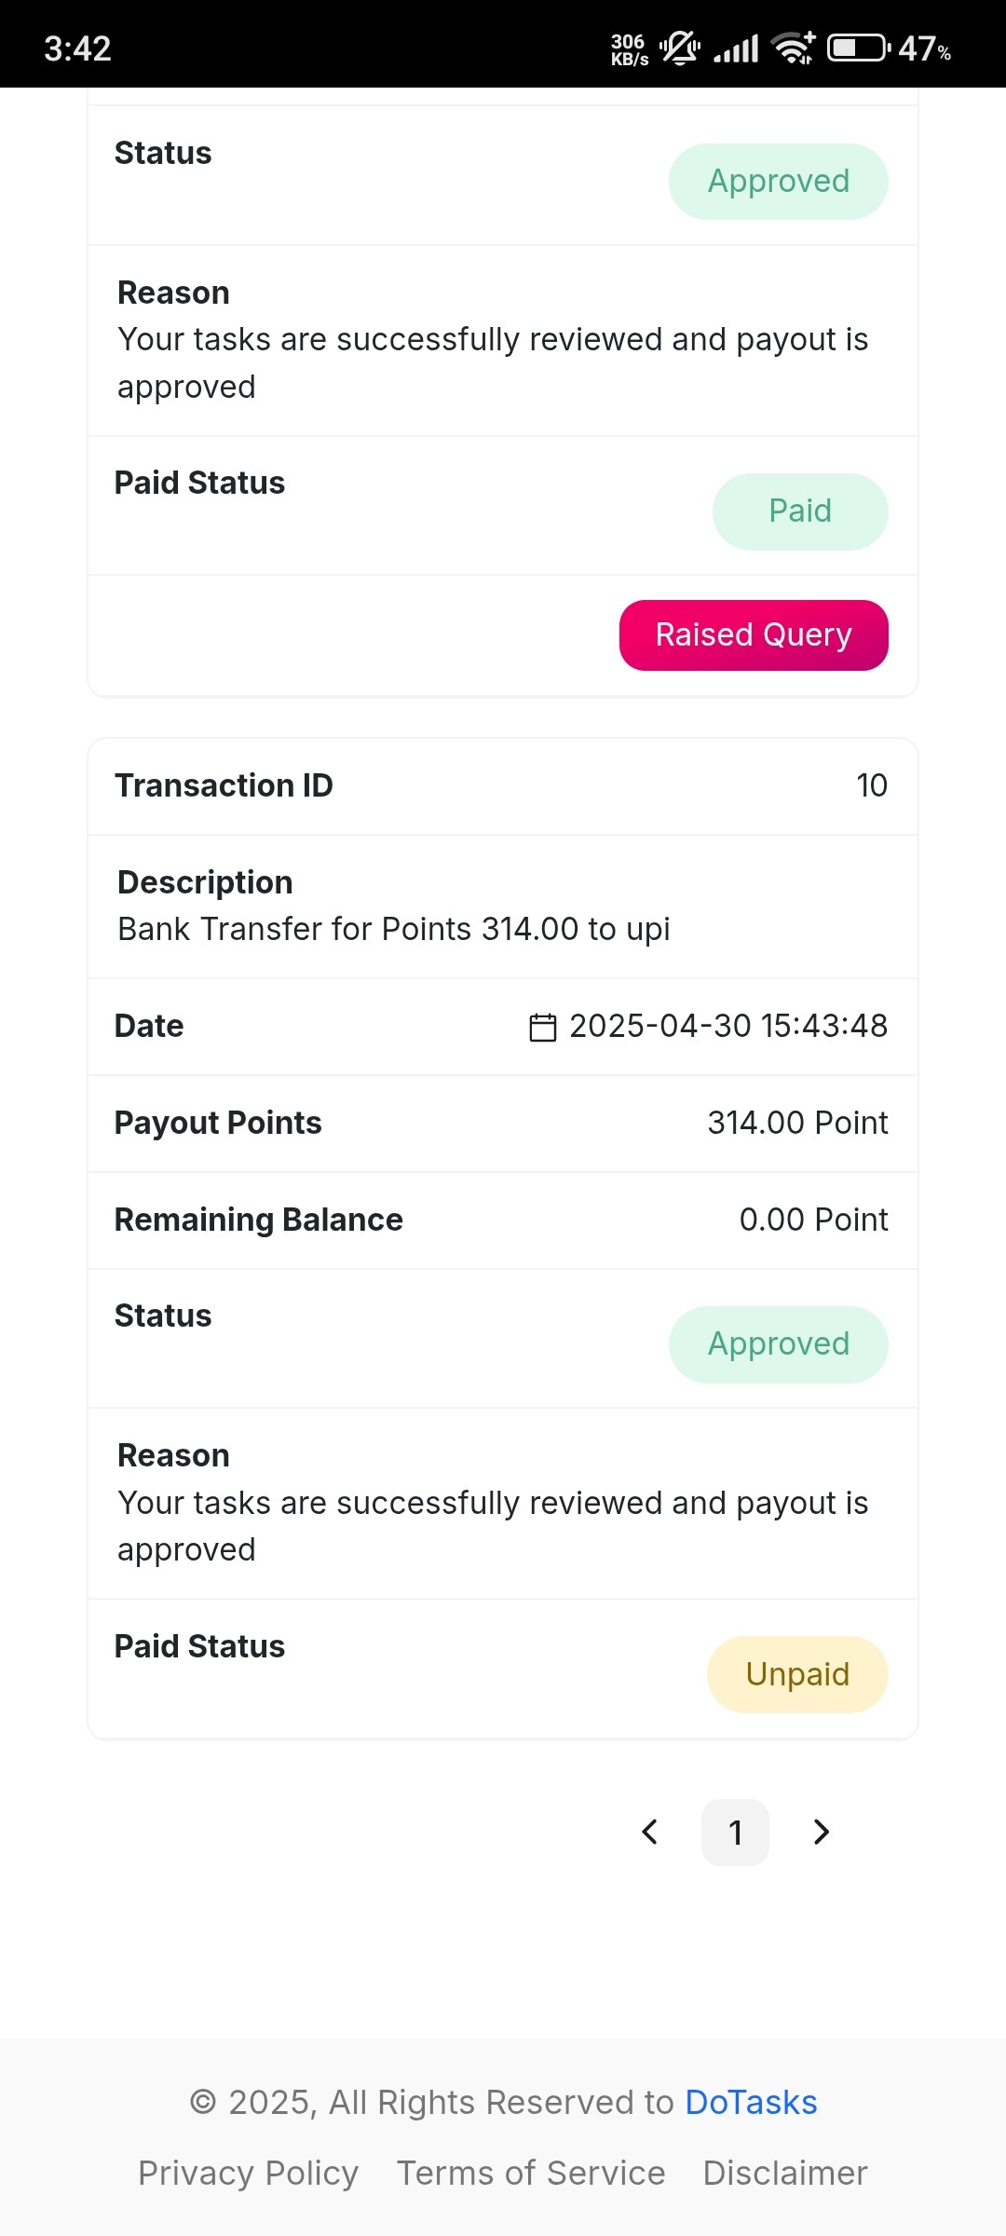
Task: Open Privacy Policy link
Action: pos(248,2174)
